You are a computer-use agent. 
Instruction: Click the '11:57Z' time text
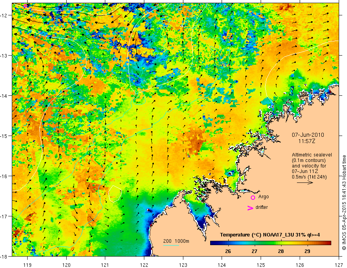[x=307, y=141]
